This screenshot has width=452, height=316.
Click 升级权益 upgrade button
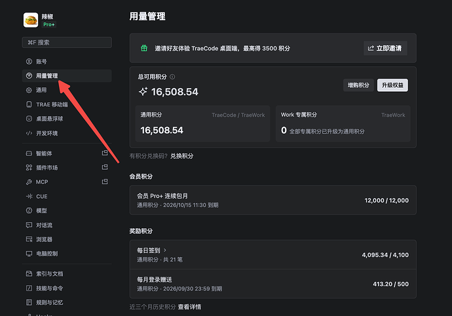click(x=392, y=85)
